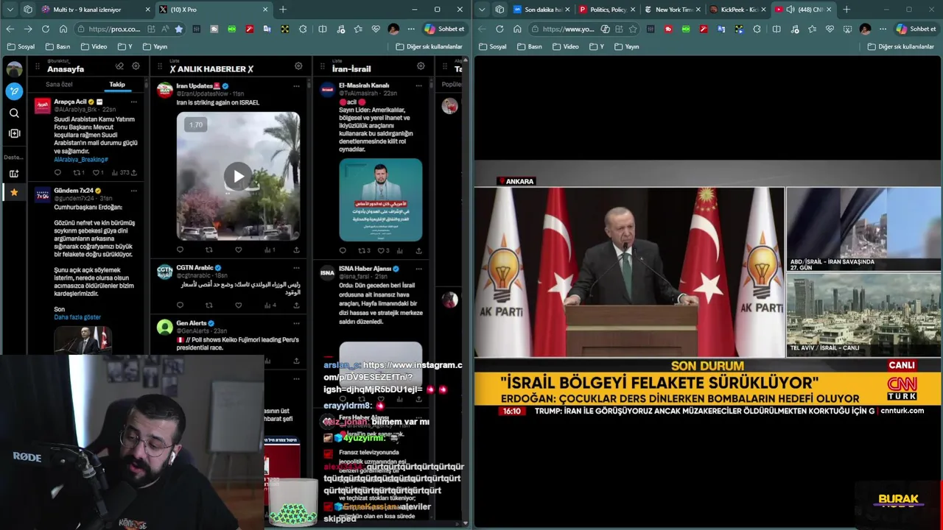Play the Iran Updates smoke video
943x530 pixels.
238,176
